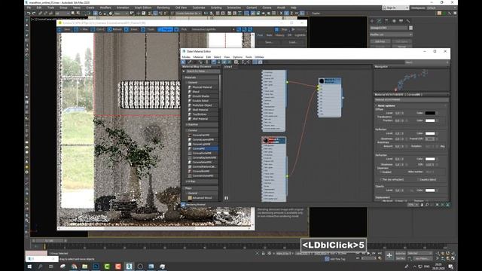Click the Undo icon in main toolbar
This screenshot has height=271, width=482.
tap(29, 14)
